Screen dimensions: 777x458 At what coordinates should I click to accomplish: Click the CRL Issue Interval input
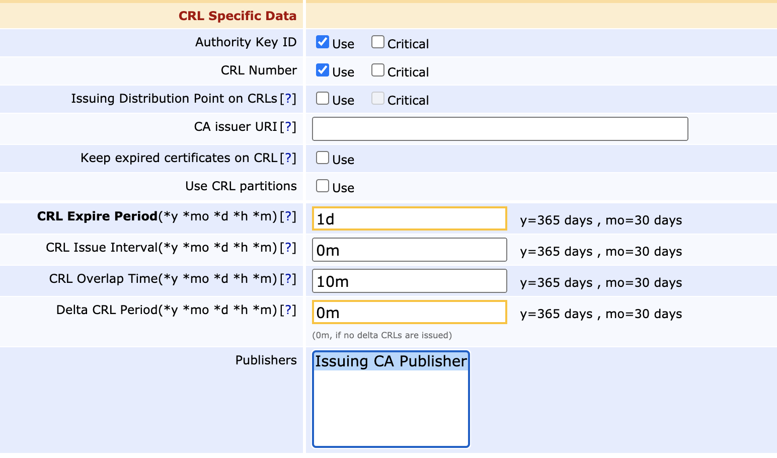(x=409, y=250)
